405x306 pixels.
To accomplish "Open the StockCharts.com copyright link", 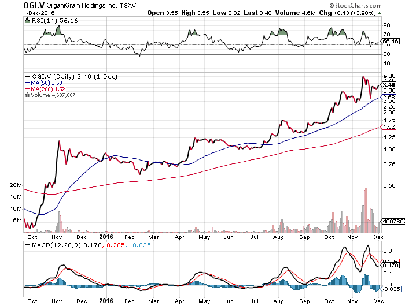I will (355, 5).
